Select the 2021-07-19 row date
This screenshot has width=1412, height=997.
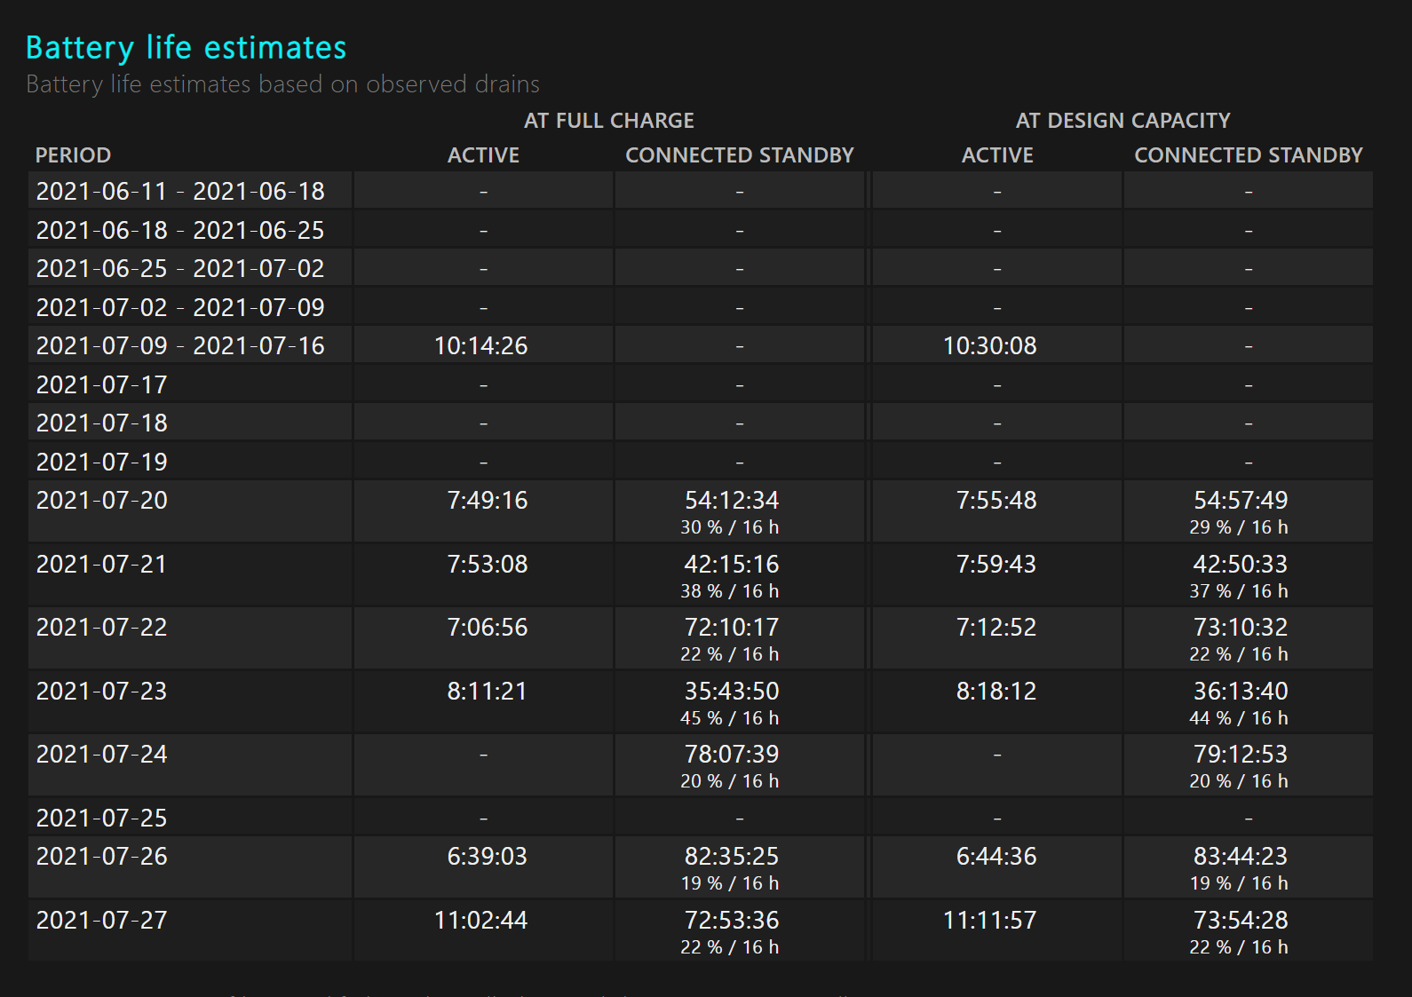[102, 463]
